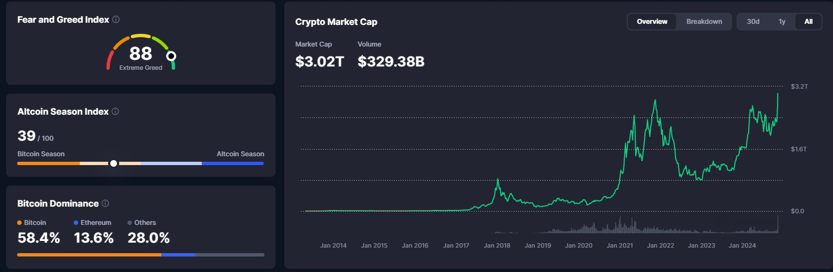The image size is (833, 272).
Task: Click the Fear and Greed Index title
Action: tap(63, 19)
